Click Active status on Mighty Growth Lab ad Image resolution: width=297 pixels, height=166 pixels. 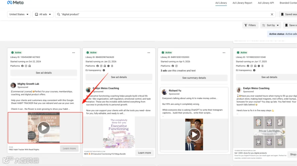tap(16, 53)
